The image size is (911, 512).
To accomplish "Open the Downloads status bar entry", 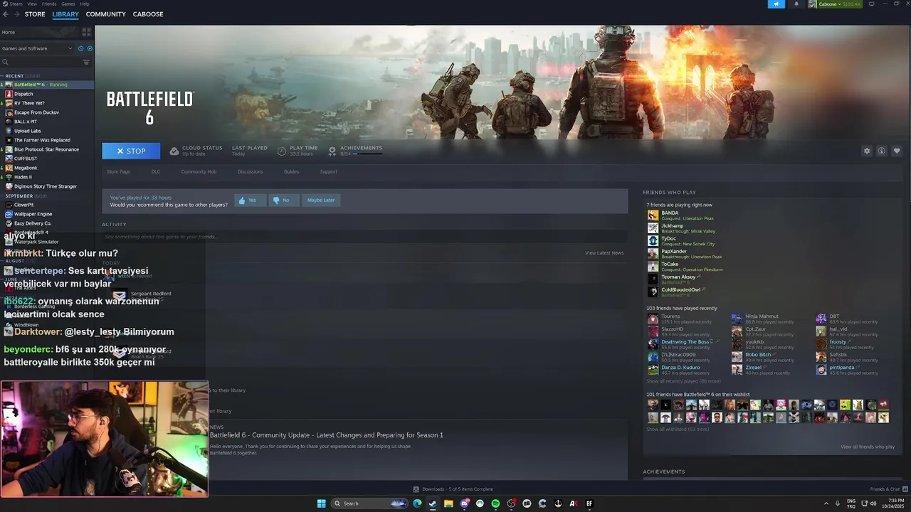I will (x=453, y=489).
